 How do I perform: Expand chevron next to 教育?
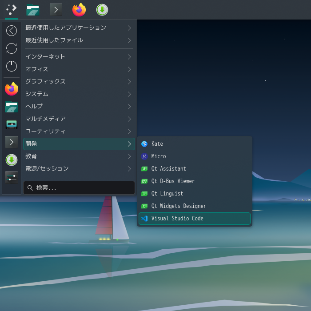tap(129, 156)
